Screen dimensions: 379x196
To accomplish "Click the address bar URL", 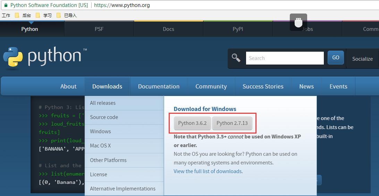I will coord(122,5).
